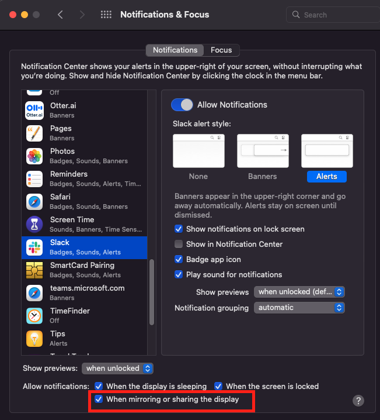
Task: Show all preferences grid icon
Action: click(x=106, y=15)
